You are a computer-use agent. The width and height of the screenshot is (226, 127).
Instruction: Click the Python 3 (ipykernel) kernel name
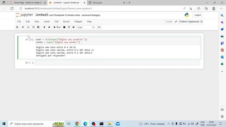click(190, 22)
